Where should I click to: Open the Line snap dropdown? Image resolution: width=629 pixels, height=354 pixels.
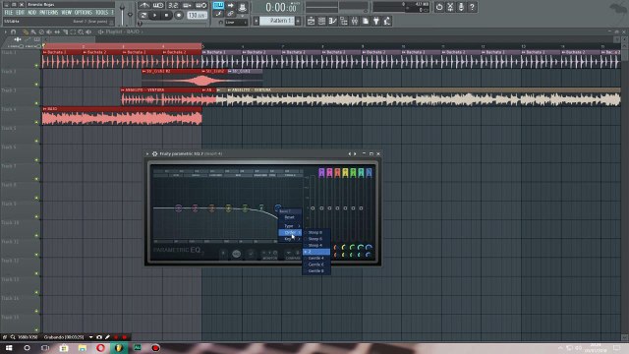point(236,23)
